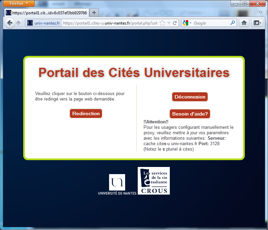Open the list-all-tabs dropdown arrow
Viewport: 268px width, 230px height.
pyautogui.click(x=260, y=13)
